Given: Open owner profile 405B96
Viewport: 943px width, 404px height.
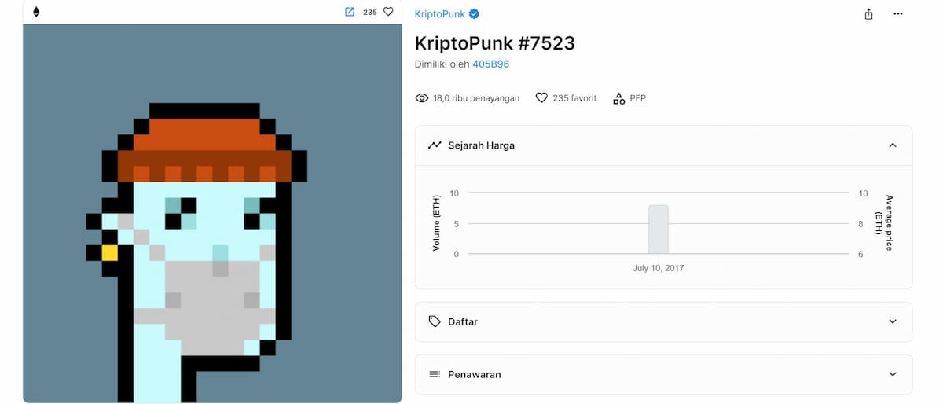Looking at the screenshot, I should coord(490,64).
